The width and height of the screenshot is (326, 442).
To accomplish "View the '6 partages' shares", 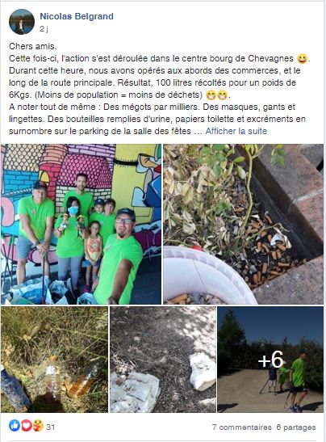I will tap(296, 427).
